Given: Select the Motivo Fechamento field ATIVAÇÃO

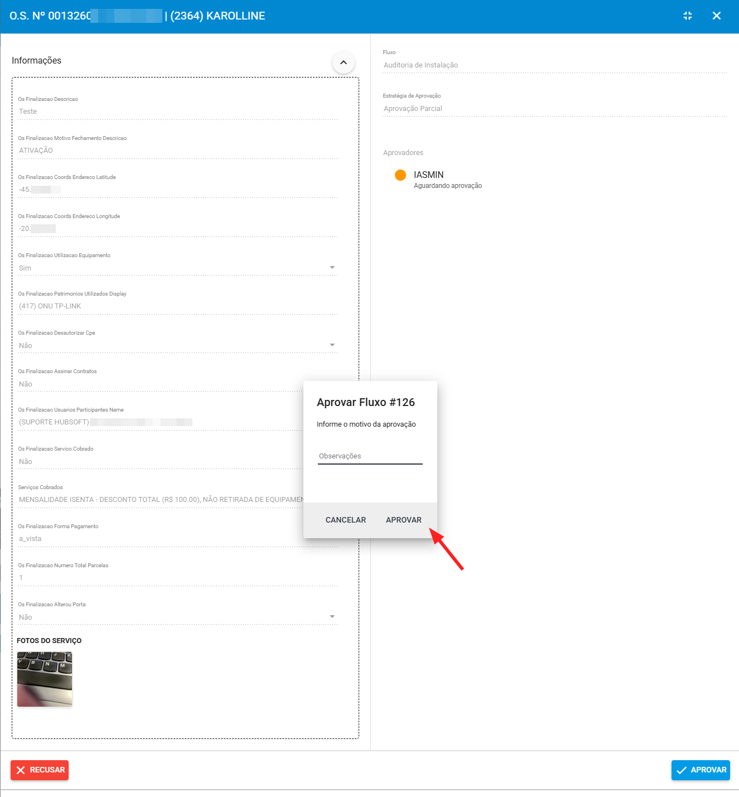Looking at the screenshot, I should tap(177, 151).
